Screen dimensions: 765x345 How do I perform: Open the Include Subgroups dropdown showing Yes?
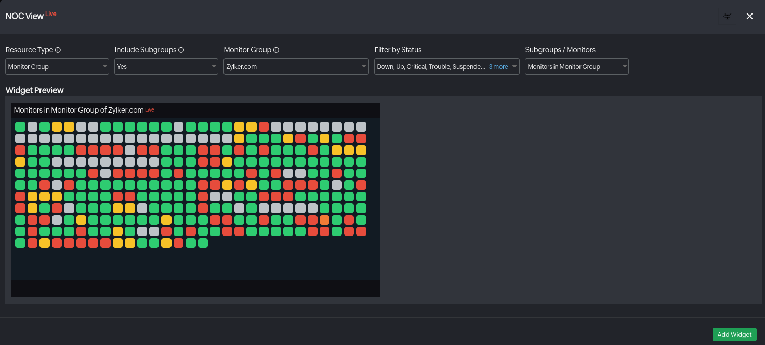(166, 66)
